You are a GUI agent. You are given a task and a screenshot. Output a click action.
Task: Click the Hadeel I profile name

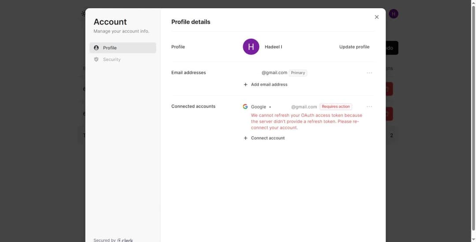tap(273, 47)
